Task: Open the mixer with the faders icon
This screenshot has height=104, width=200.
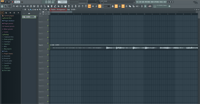Action: point(41,6)
